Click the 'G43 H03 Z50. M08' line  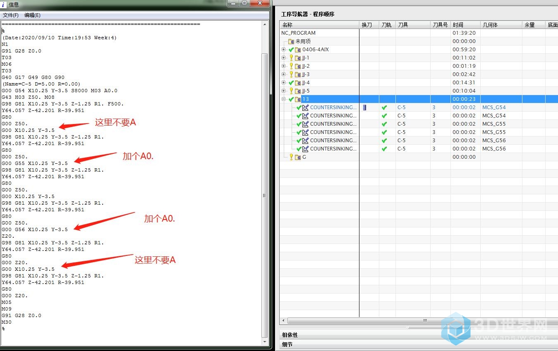pos(28,97)
